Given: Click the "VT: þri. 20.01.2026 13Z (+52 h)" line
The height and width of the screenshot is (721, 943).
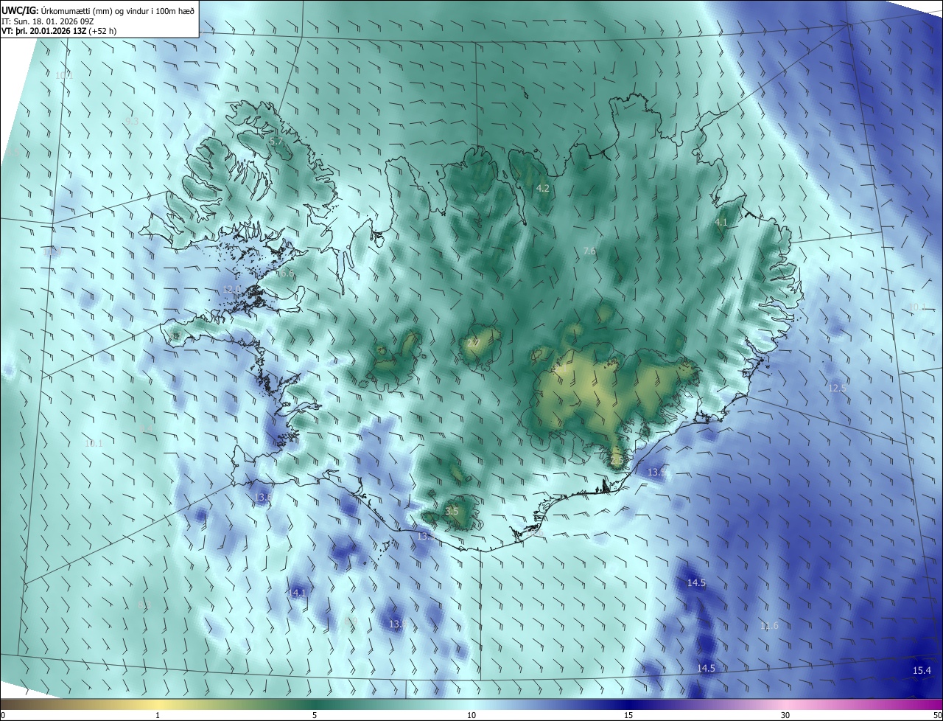Looking at the screenshot, I should click(59, 31).
